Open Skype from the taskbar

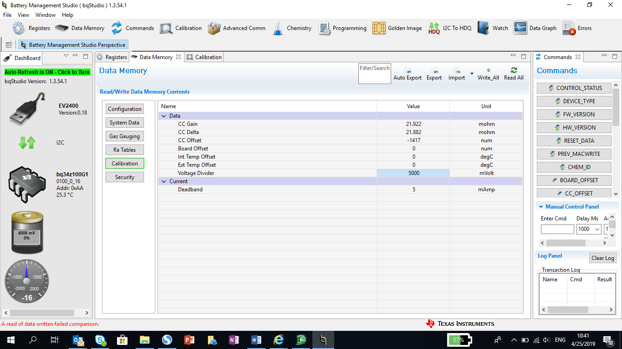click(100, 340)
